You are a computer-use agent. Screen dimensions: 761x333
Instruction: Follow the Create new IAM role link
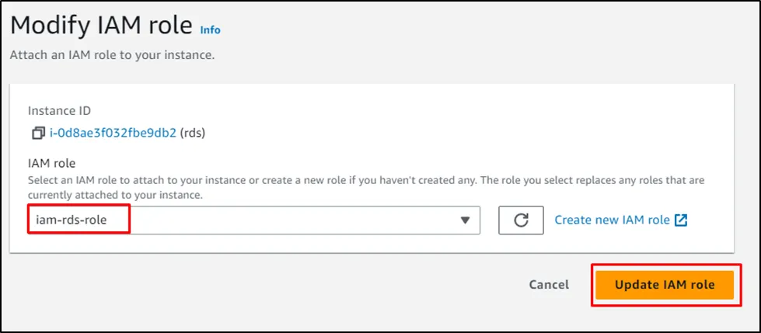click(612, 220)
